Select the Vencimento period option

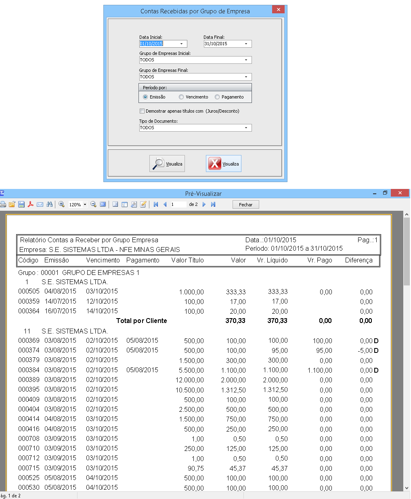(x=181, y=97)
